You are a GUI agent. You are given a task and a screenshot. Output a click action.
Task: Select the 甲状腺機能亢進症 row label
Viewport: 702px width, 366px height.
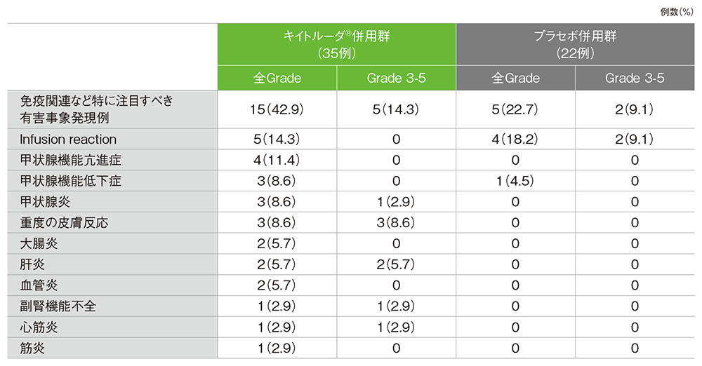coord(72,160)
